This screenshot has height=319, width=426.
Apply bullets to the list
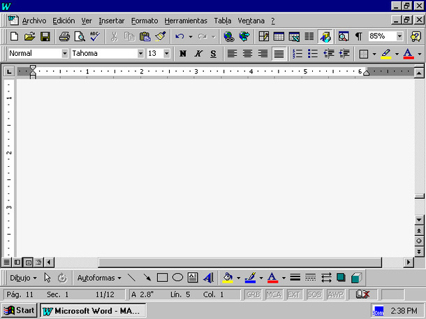(x=313, y=54)
